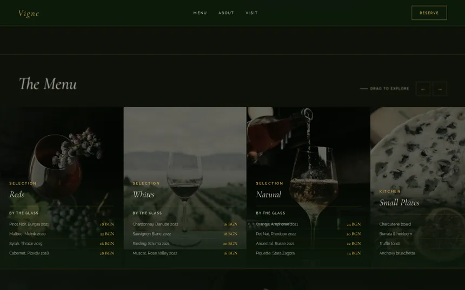Click the previous arrow carousel button
Image resolution: width=465 pixels, height=290 pixels.
coord(423,89)
